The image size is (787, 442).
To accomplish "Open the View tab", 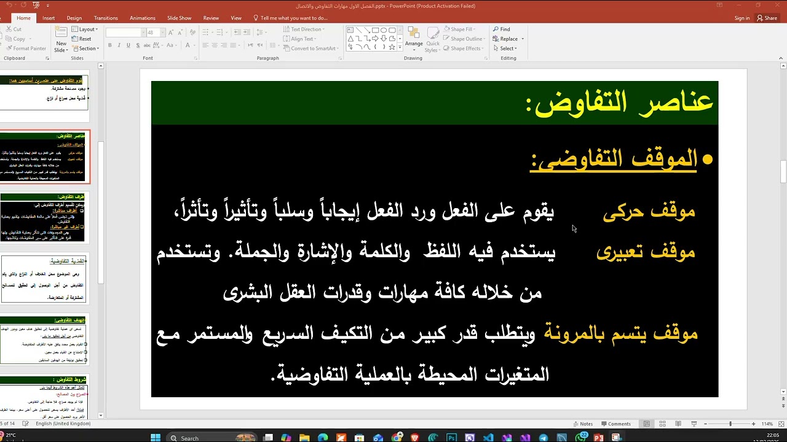I will coord(236,18).
